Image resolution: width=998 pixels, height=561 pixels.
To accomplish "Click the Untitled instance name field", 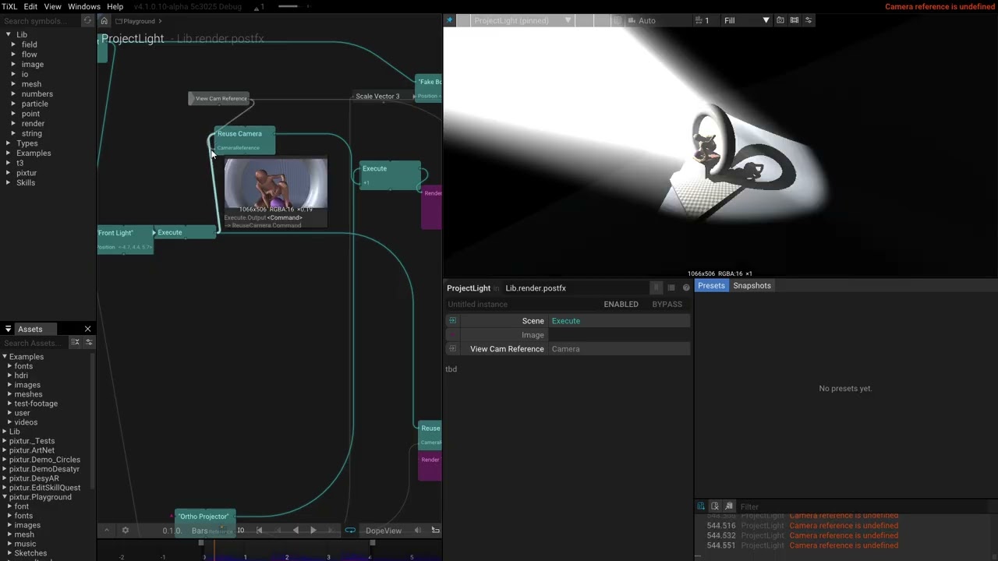I will point(522,304).
